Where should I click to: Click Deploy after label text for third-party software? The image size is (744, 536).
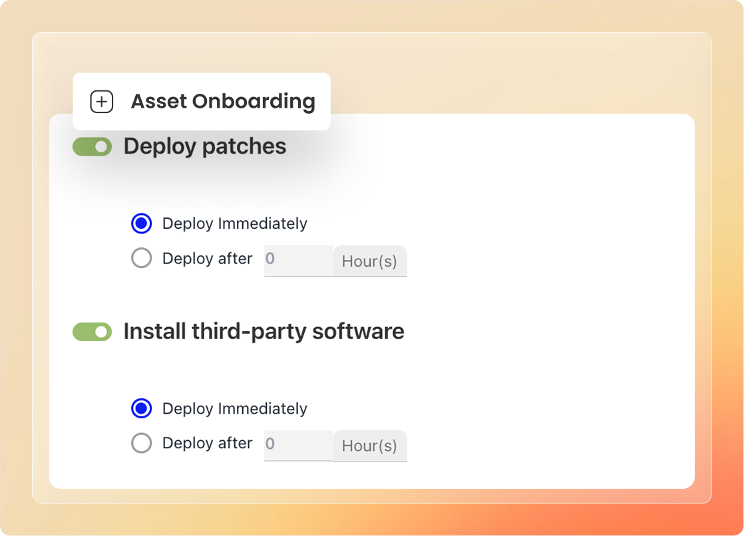pos(207,444)
